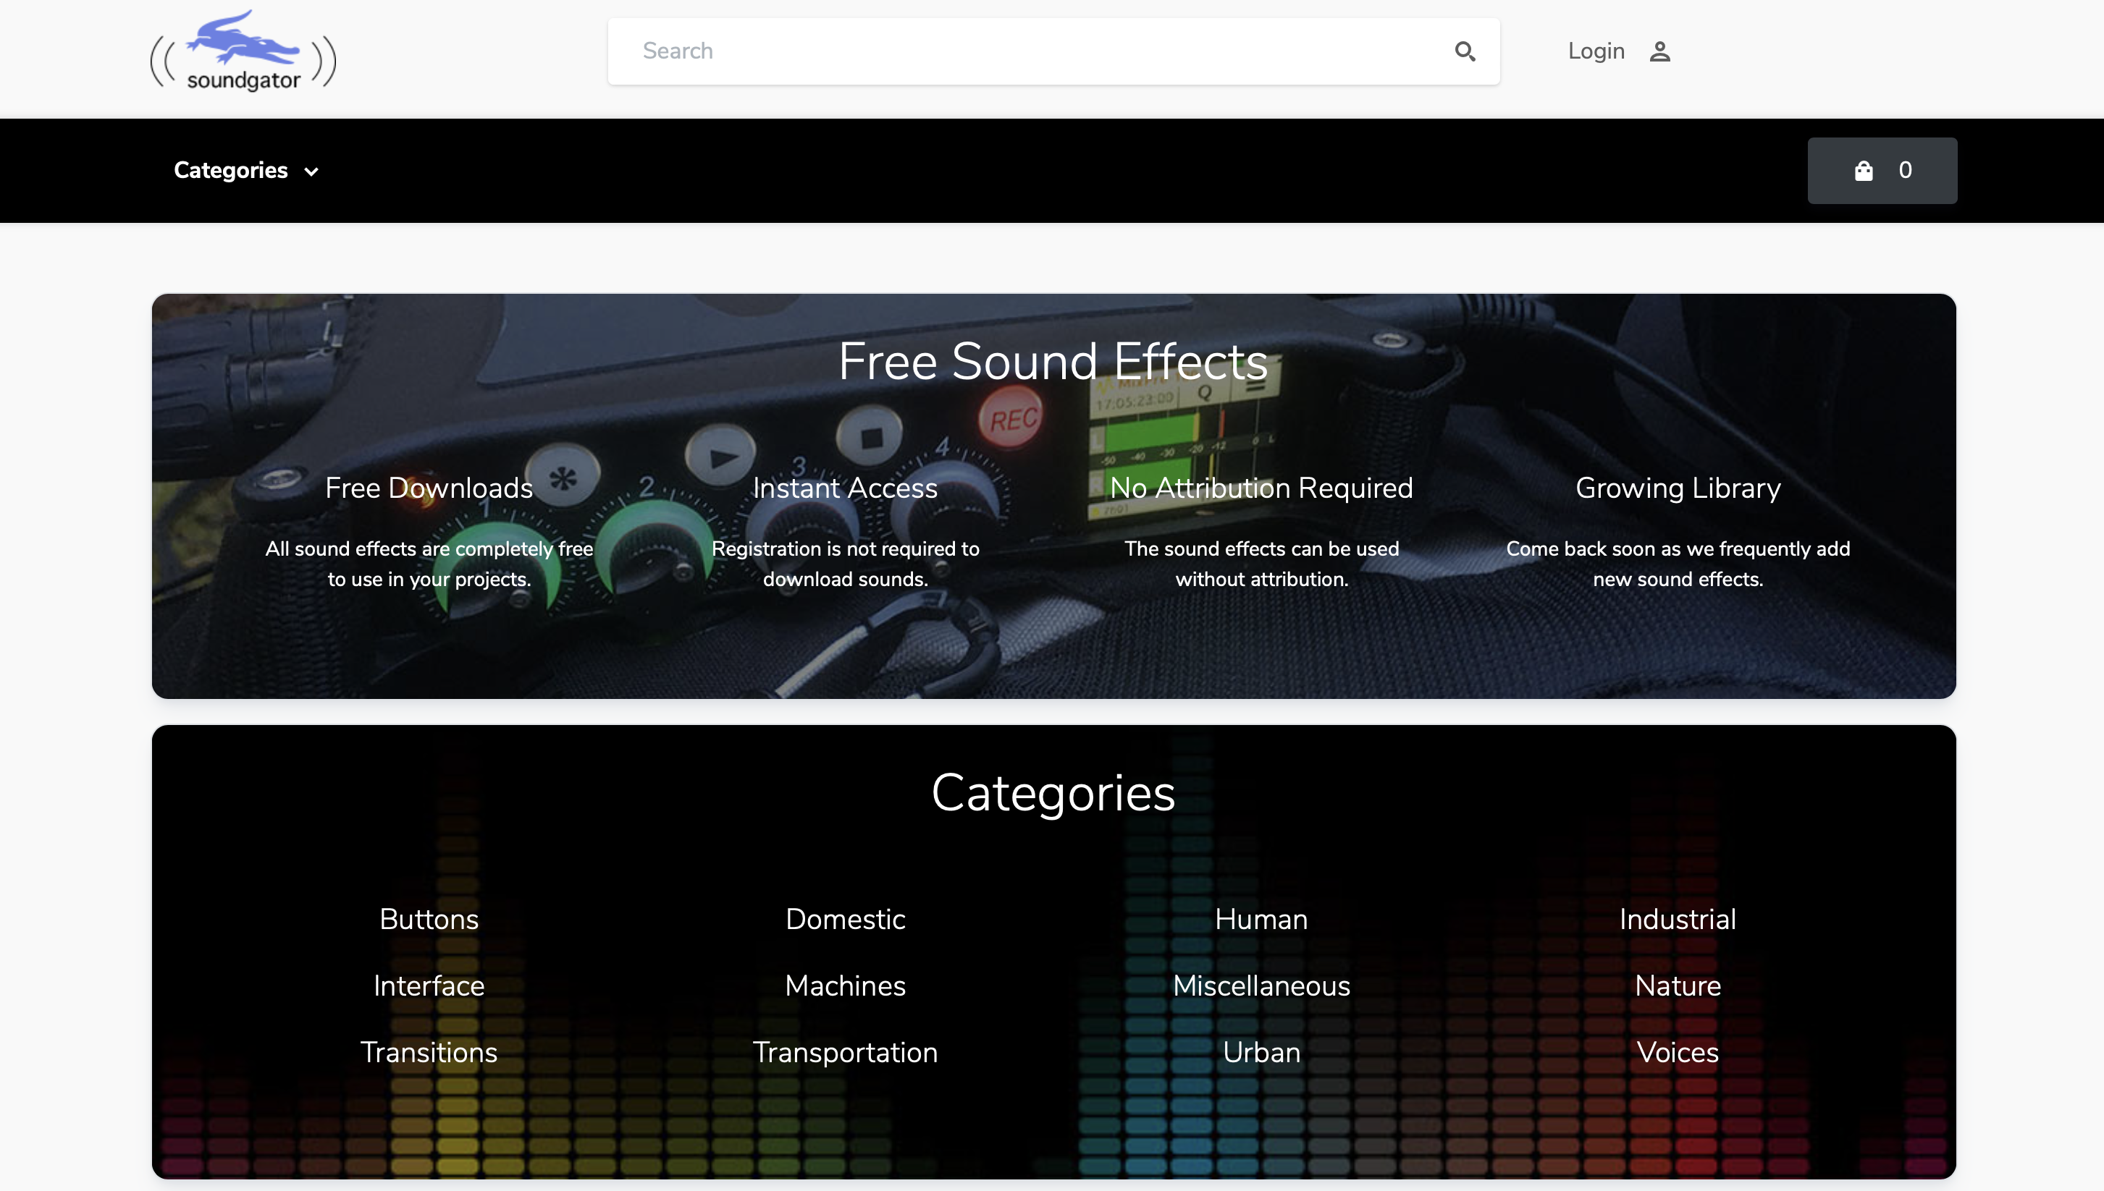Select the Human sounds category

(1261, 919)
